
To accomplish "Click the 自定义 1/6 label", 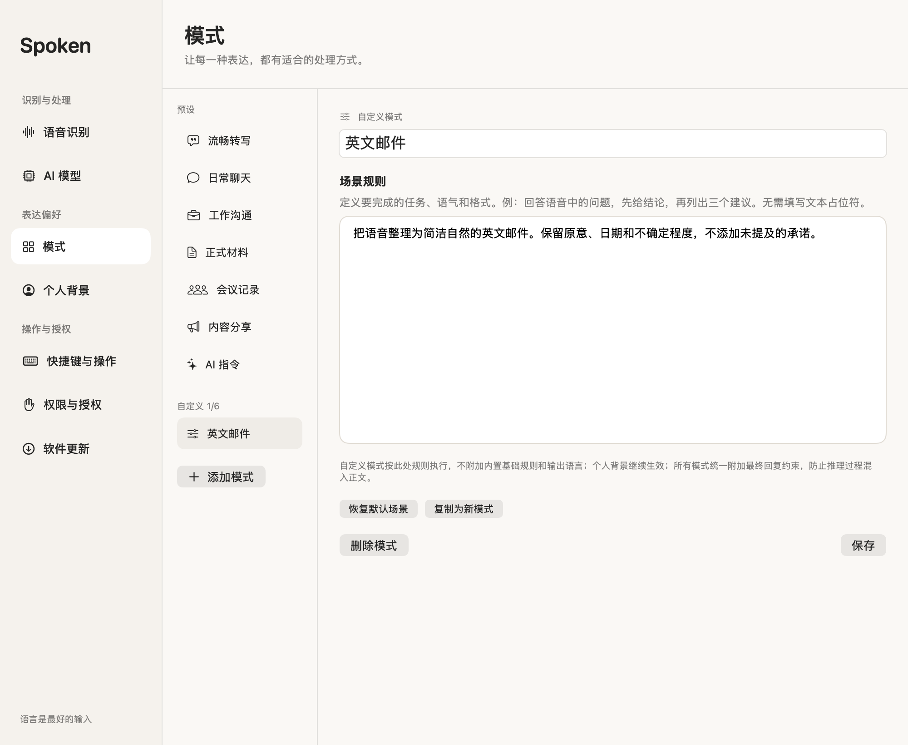I will point(198,406).
